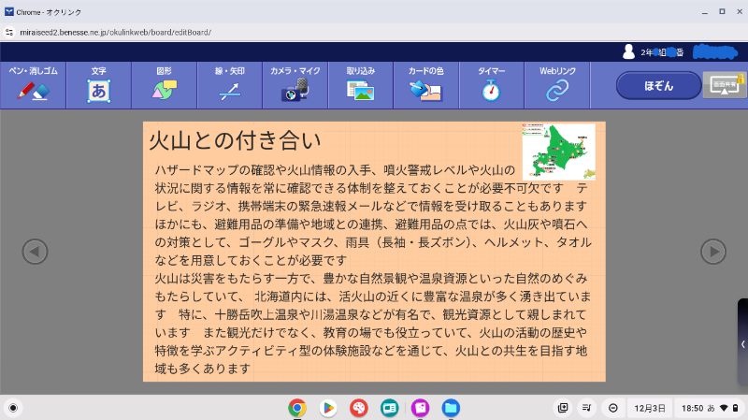748x420 pixels.
Task: Select the Line/Arrow (線・矢印) tool
Action: pos(230,85)
